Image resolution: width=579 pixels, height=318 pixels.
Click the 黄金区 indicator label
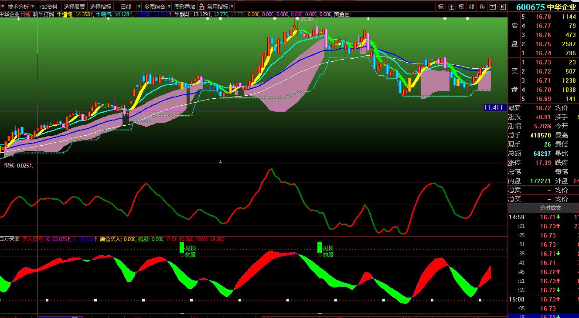pyautogui.click(x=342, y=14)
